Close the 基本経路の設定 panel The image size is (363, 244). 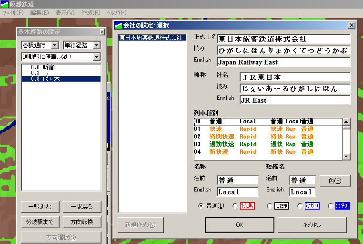coord(102,32)
